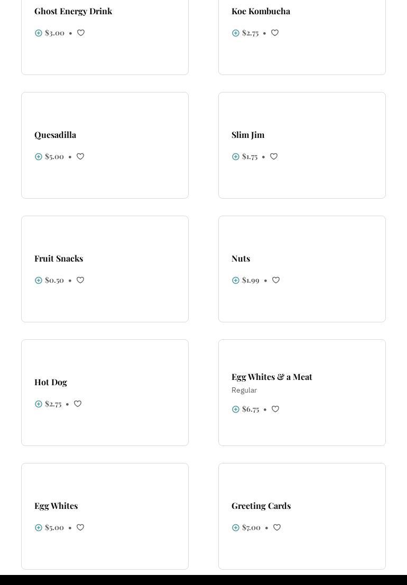Mark Slim Jim as a favorite
Screen dimensions: 407x585
(274, 156)
